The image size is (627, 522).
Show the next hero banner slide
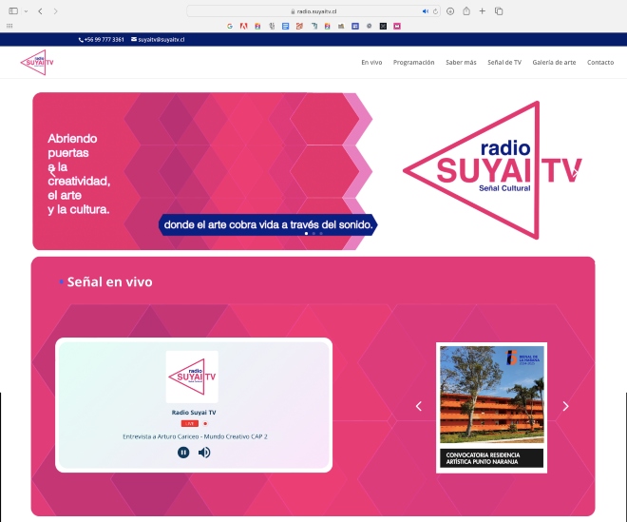coord(575,172)
